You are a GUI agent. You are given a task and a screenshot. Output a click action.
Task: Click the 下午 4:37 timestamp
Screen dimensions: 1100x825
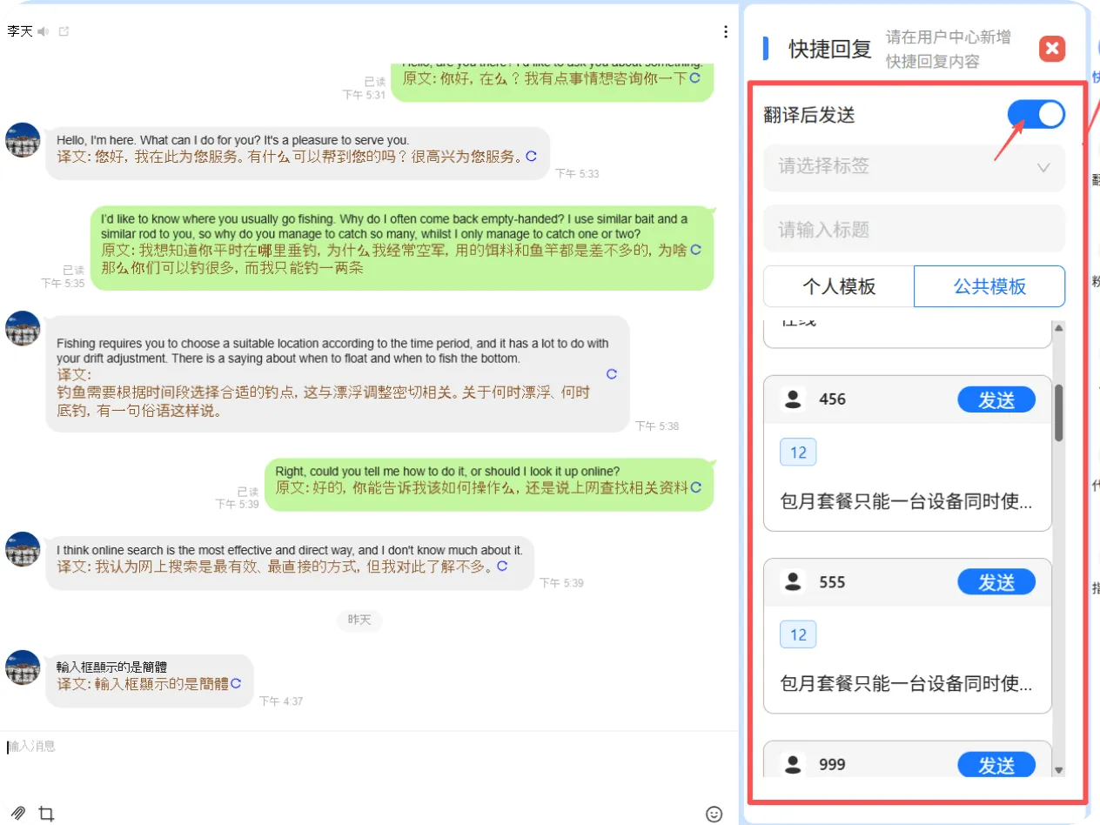coord(281,701)
